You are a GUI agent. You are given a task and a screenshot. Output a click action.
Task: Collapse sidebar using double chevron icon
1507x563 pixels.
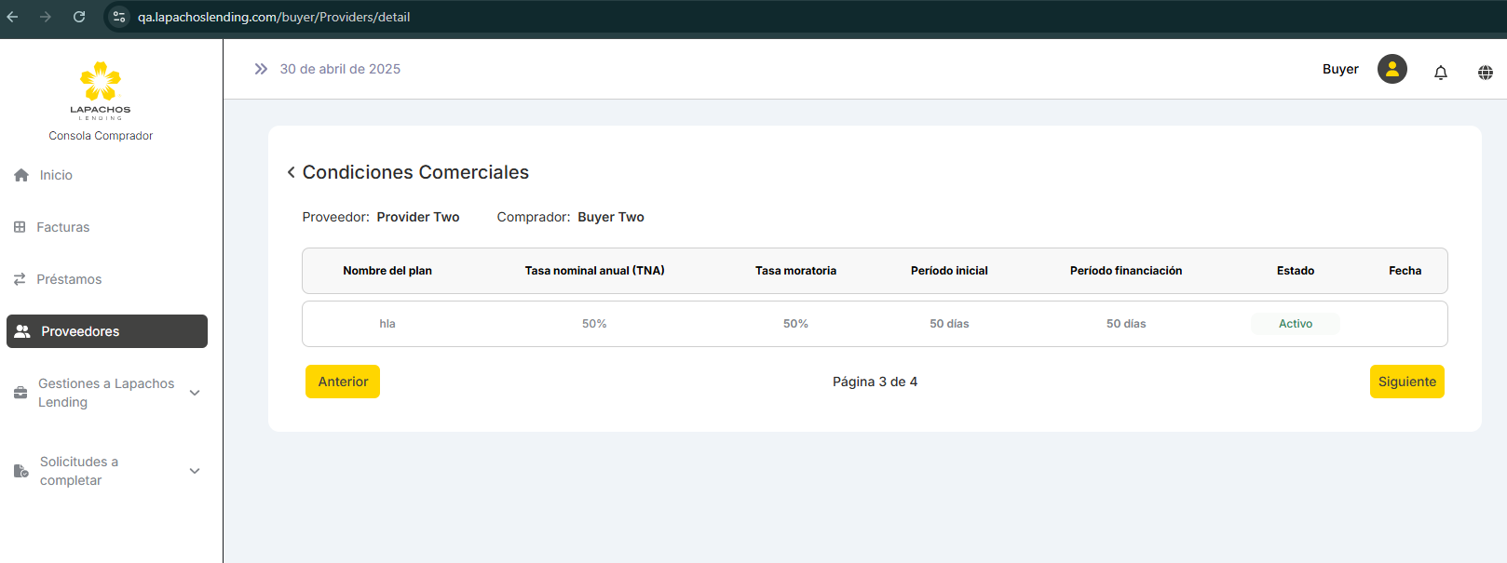click(x=261, y=69)
